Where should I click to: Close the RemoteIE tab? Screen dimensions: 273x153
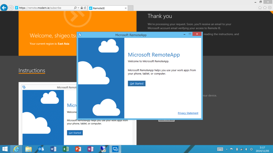click(x=126, y=8)
